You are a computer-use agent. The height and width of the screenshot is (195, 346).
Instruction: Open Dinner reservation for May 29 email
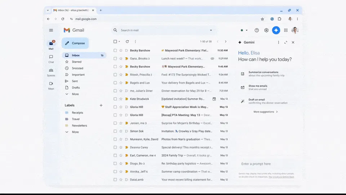point(170,91)
